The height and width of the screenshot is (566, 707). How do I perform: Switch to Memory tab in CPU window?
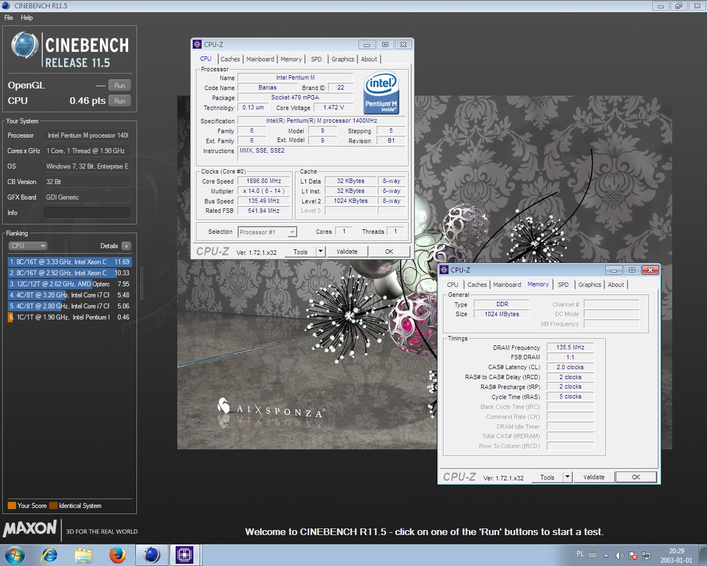[x=291, y=59]
